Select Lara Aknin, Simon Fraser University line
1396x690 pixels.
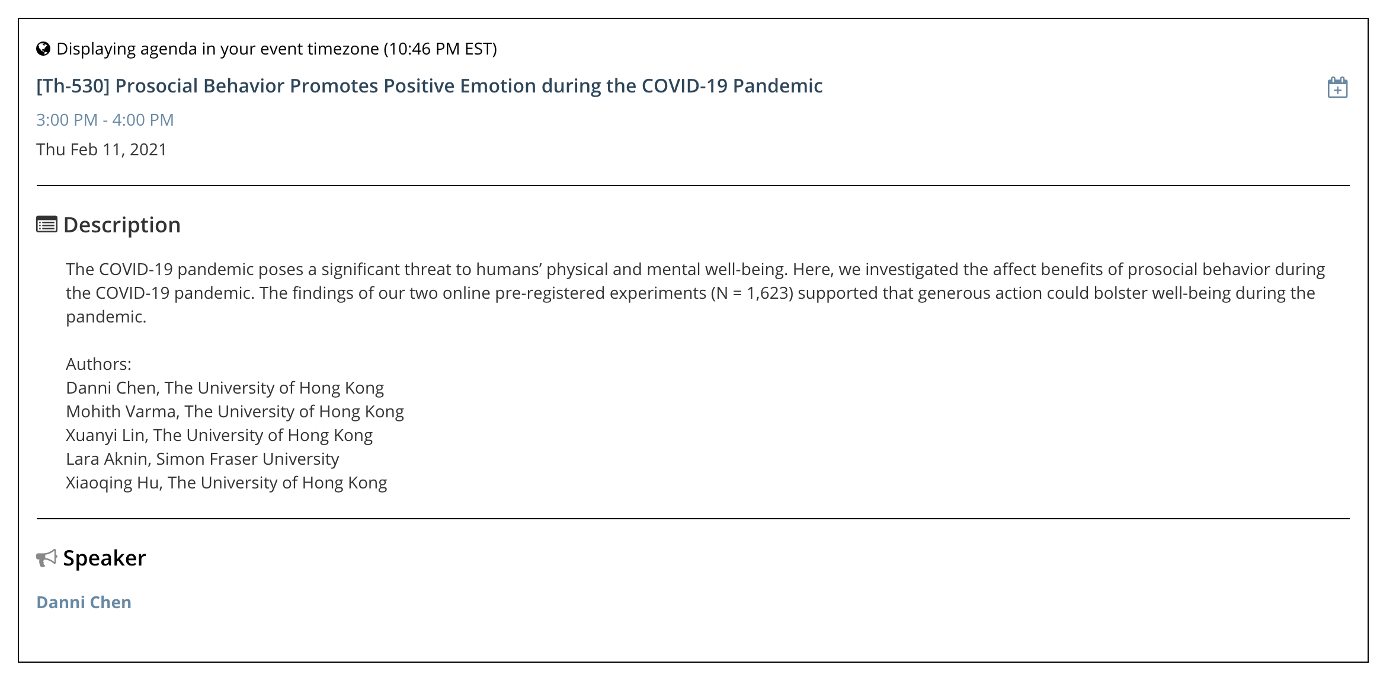click(203, 459)
